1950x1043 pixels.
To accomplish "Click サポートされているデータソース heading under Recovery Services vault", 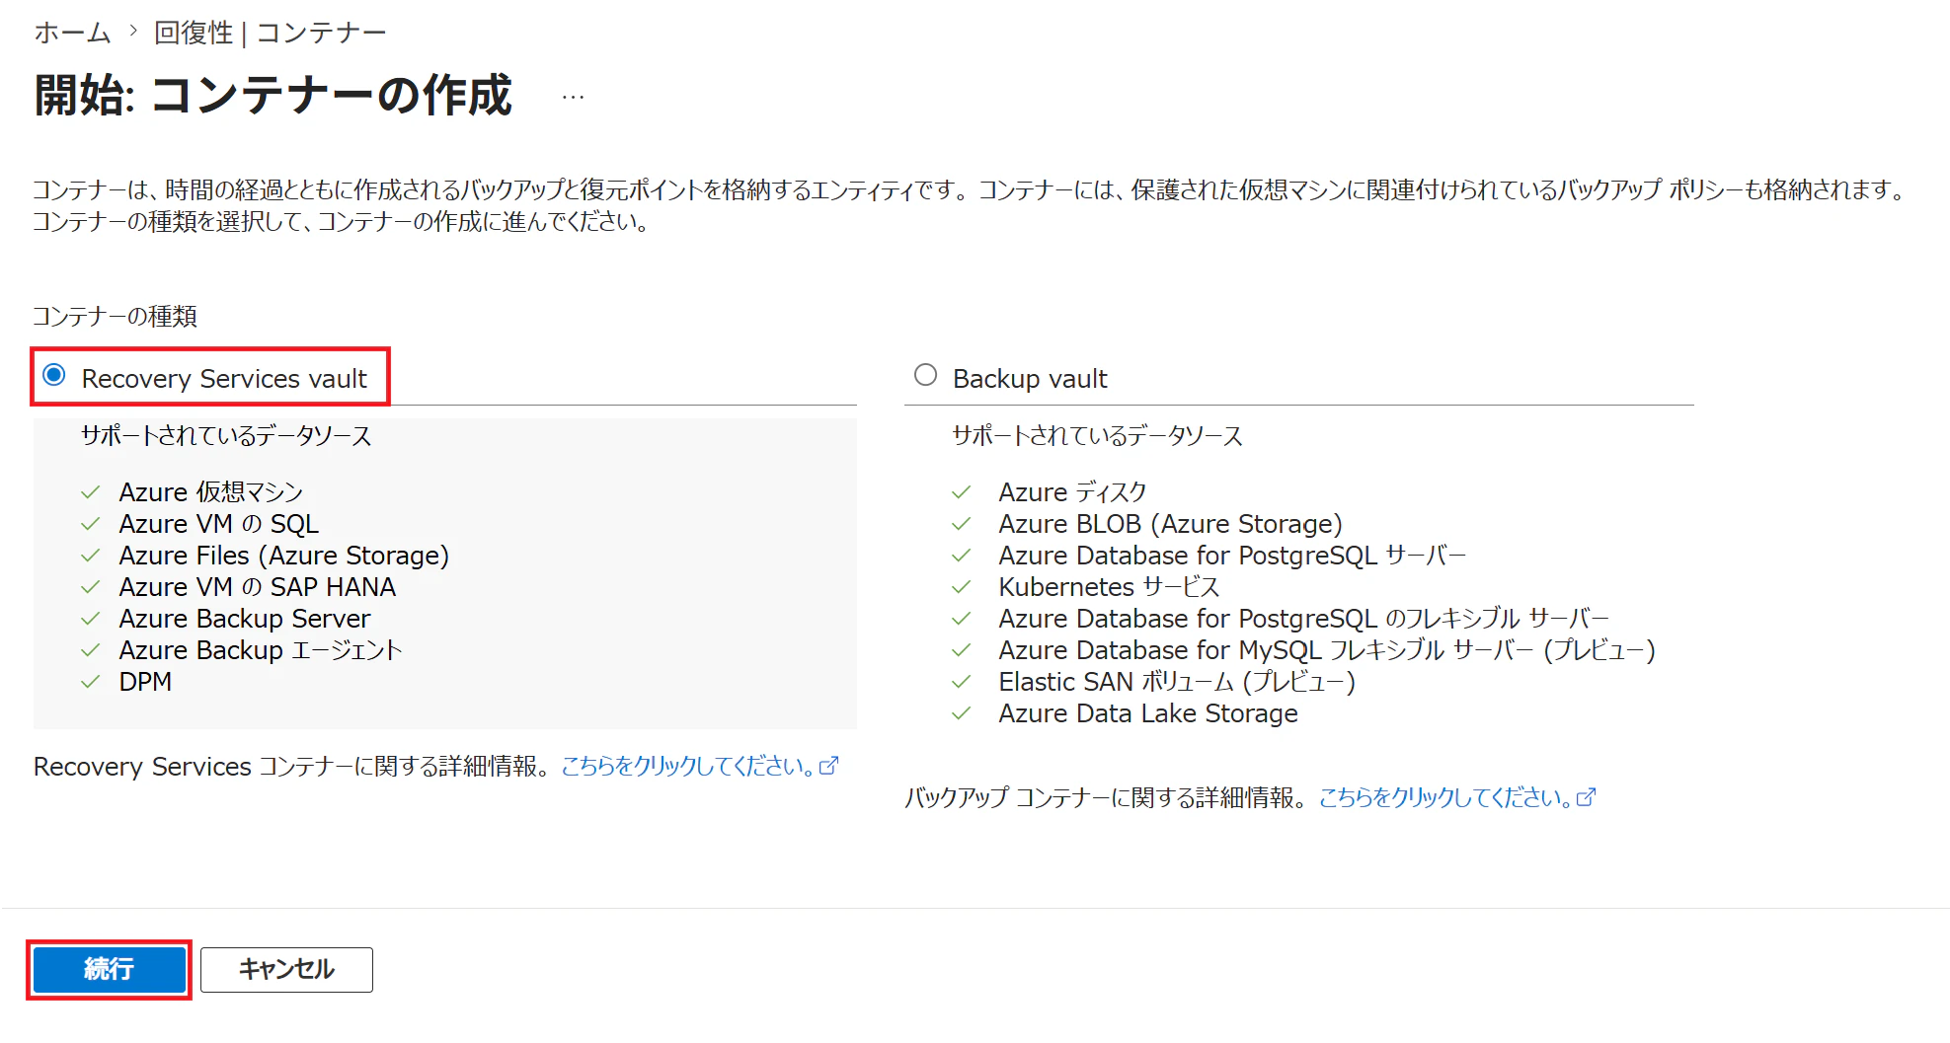I will (x=226, y=436).
